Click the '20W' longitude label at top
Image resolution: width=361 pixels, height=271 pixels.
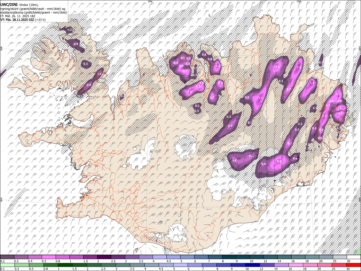pyautogui.click(x=150, y=1)
